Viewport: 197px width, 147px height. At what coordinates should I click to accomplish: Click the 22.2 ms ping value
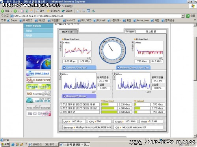[x=104, y=81]
